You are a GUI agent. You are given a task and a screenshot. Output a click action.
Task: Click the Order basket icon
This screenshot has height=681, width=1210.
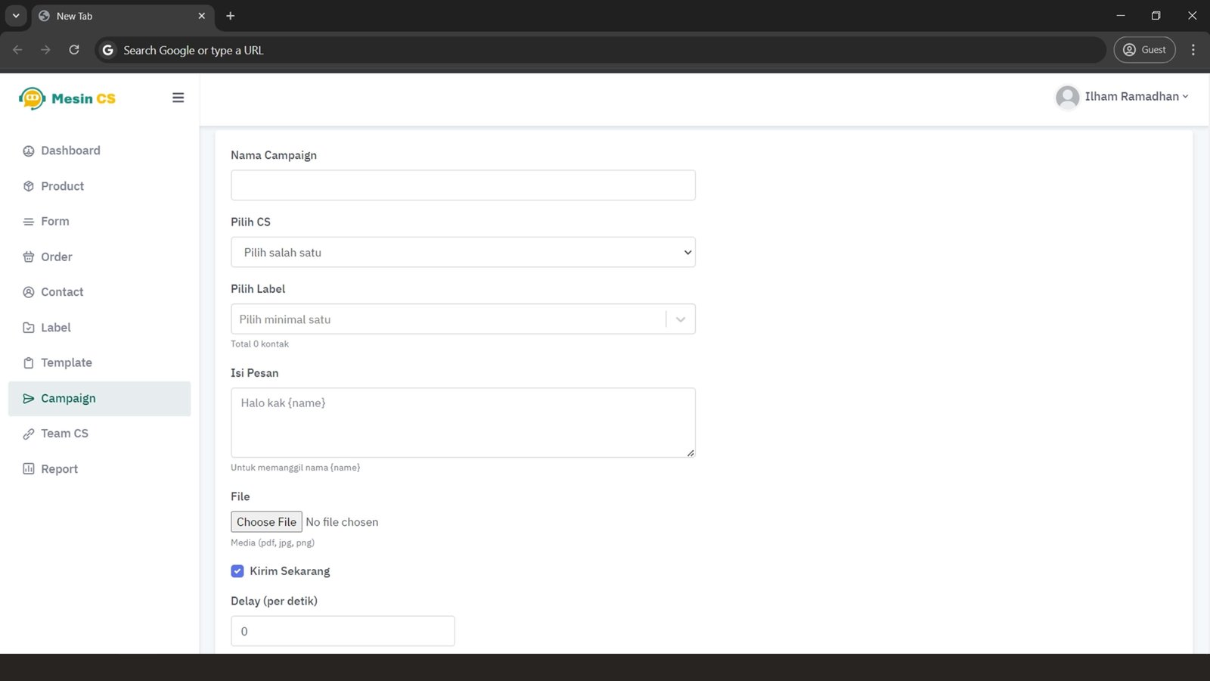(29, 257)
